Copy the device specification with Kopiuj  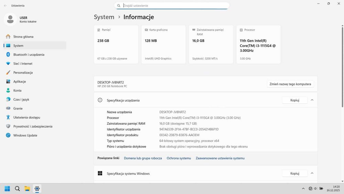pyautogui.click(x=295, y=100)
